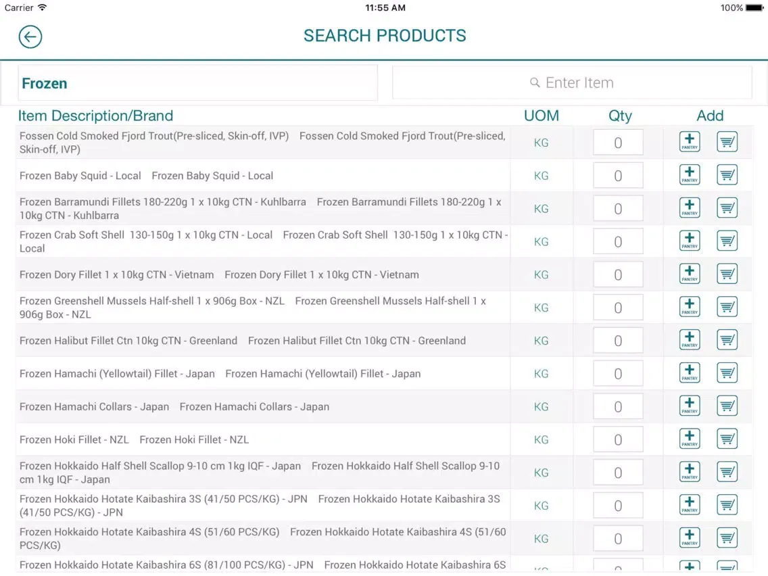The image size is (768, 576).
Task: Edit quantity for Frozen Baby Squid
Action: pos(618,175)
